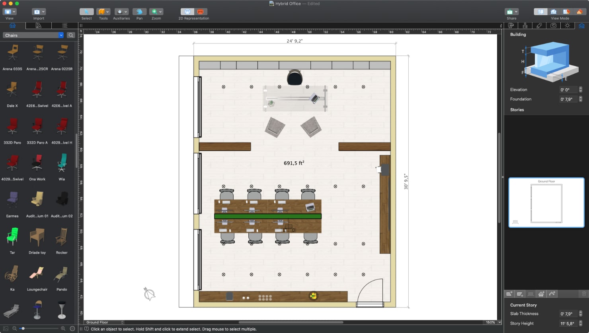Open the light properties (sun) inspector
Viewport: 589px width, 333px height.
(x=568, y=25)
